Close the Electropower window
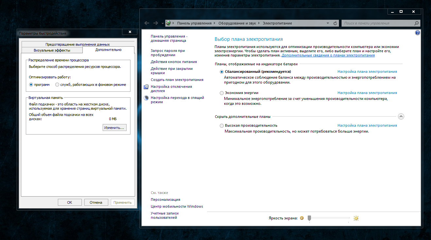 [413, 11]
